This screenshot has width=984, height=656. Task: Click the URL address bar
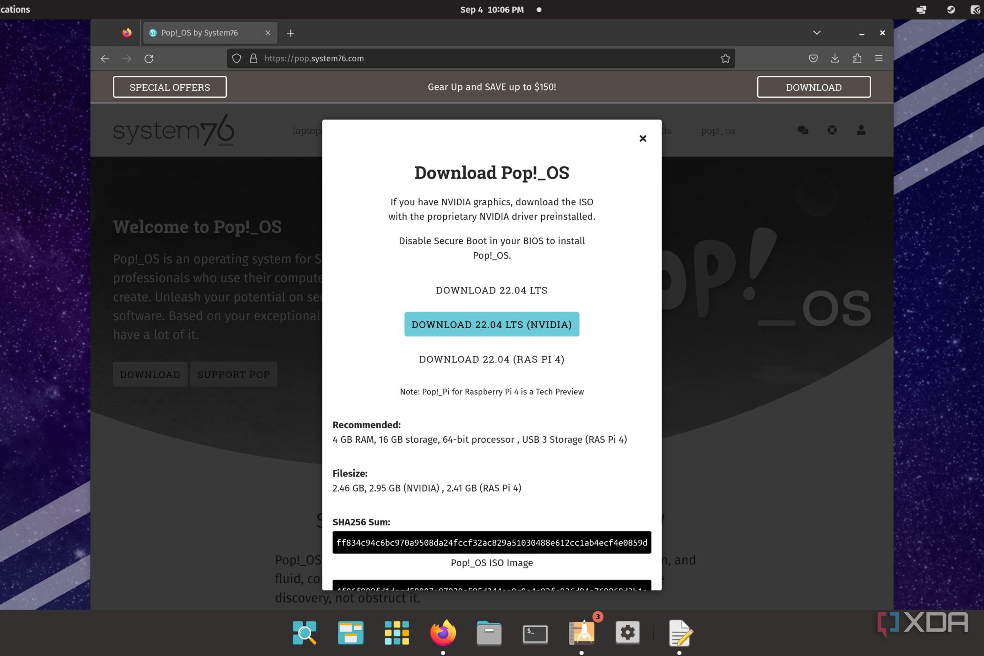(x=480, y=59)
